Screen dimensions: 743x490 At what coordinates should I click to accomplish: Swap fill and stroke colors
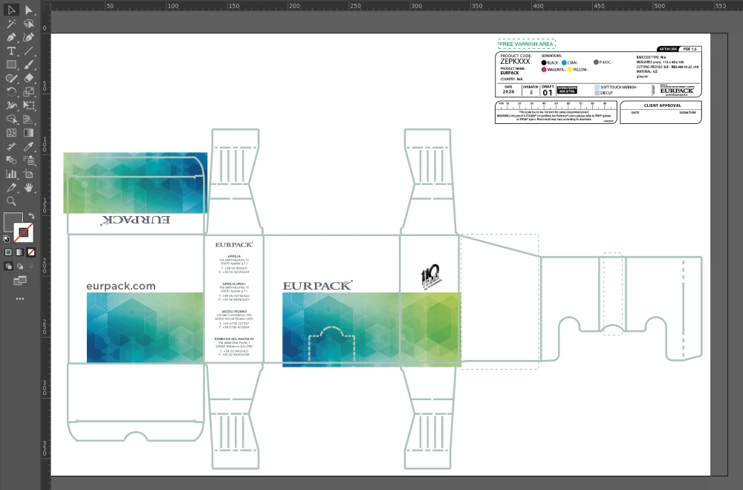31,216
